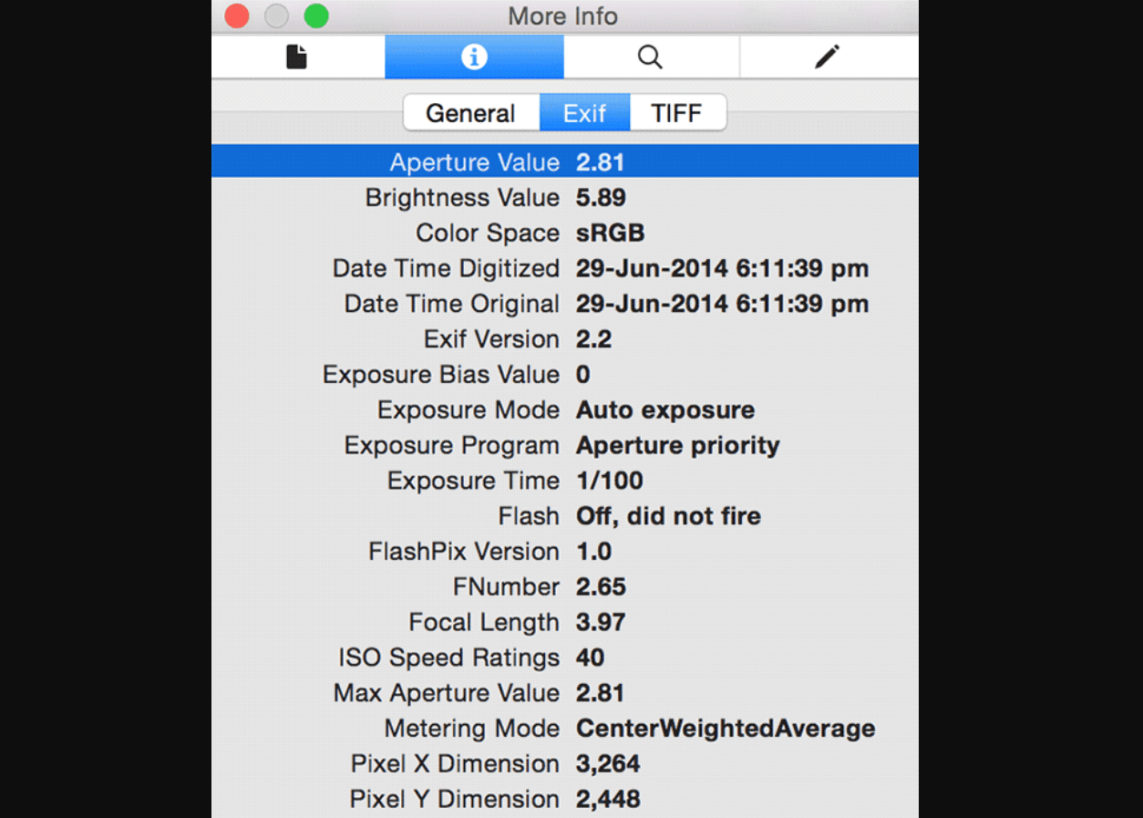Click the 2.65 FNumber value
The width and height of the screenshot is (1143, 818).
(x=602, y=587)
